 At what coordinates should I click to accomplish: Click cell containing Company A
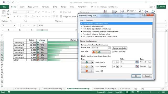tap(20, 43)
